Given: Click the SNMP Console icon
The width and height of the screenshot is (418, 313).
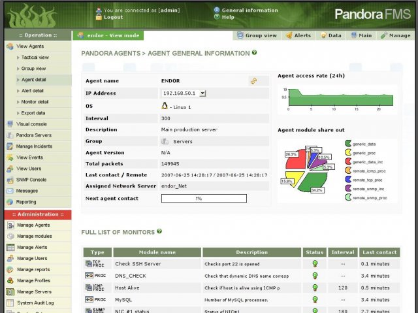Looking at the screenshot, I should pyautogui.click(x=10, y=180).
